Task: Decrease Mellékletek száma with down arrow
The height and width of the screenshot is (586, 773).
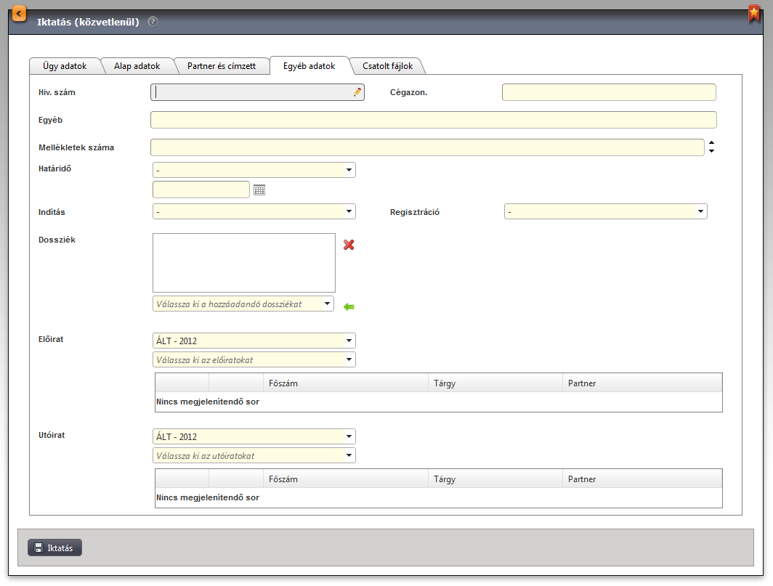Action: coord(711,151)
